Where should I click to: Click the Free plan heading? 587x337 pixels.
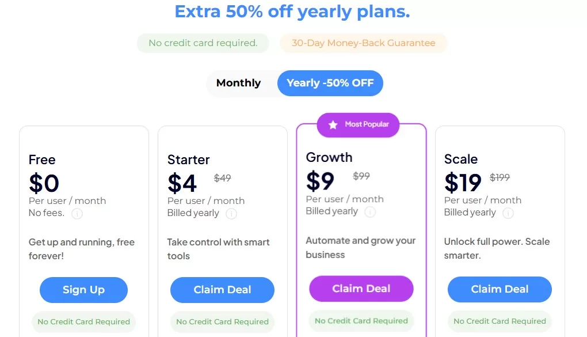point(41,160)
